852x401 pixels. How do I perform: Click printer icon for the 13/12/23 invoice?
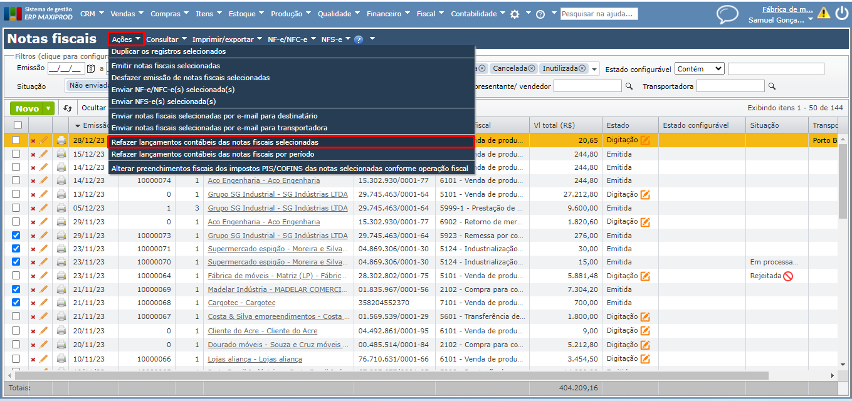point(61,194)
